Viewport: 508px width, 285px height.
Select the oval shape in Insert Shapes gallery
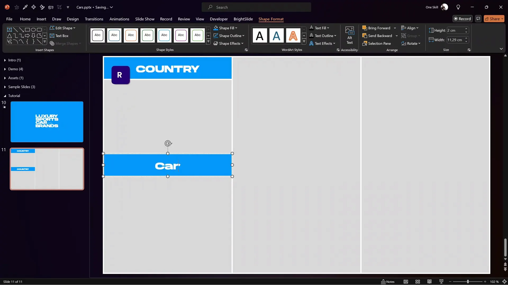(x=33, y=30)
